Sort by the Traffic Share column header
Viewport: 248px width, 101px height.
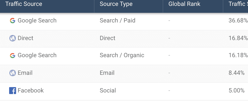coord(238,4)
